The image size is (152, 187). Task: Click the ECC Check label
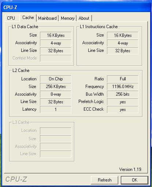tap(93, 109)
